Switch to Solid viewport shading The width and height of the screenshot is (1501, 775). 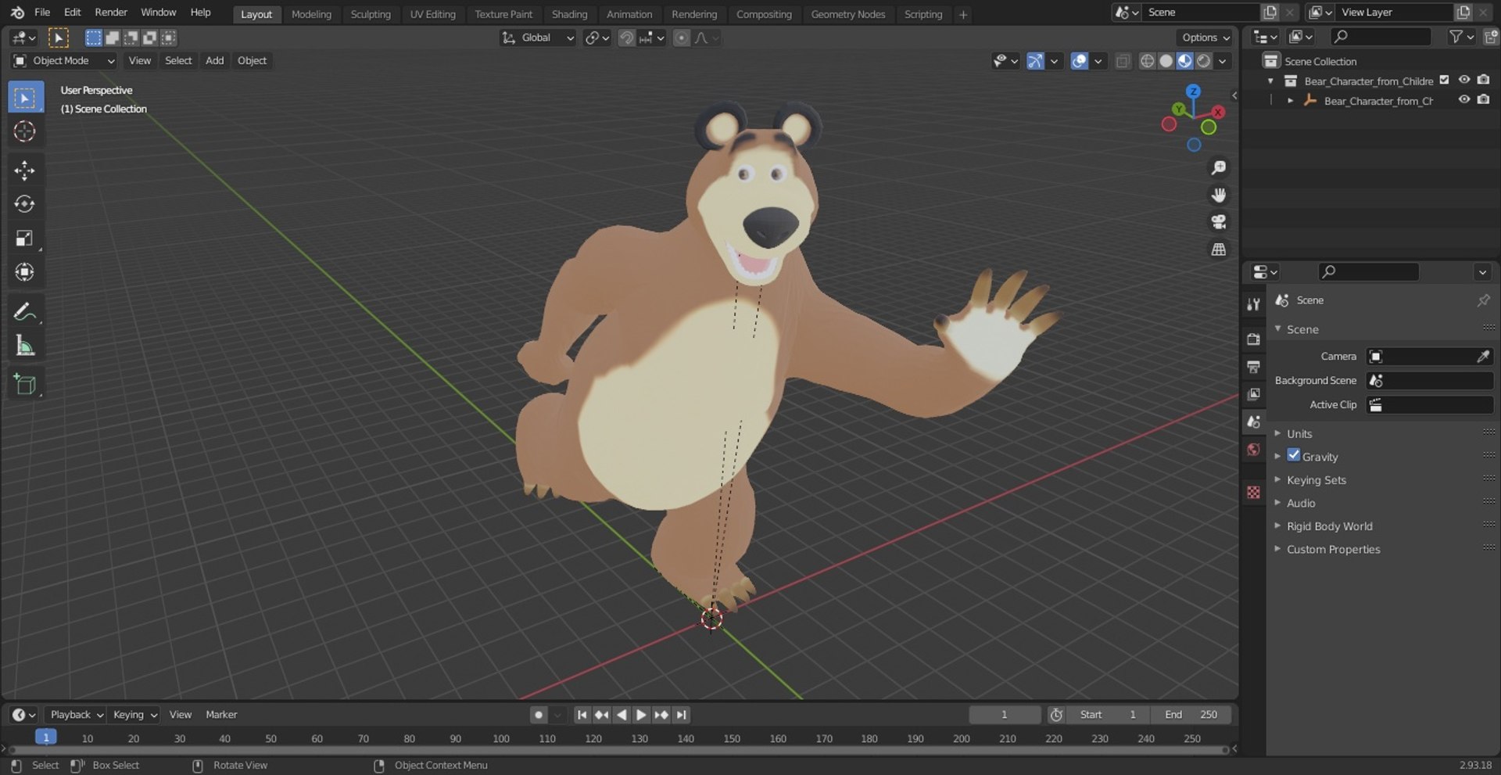pos(1166,61)
